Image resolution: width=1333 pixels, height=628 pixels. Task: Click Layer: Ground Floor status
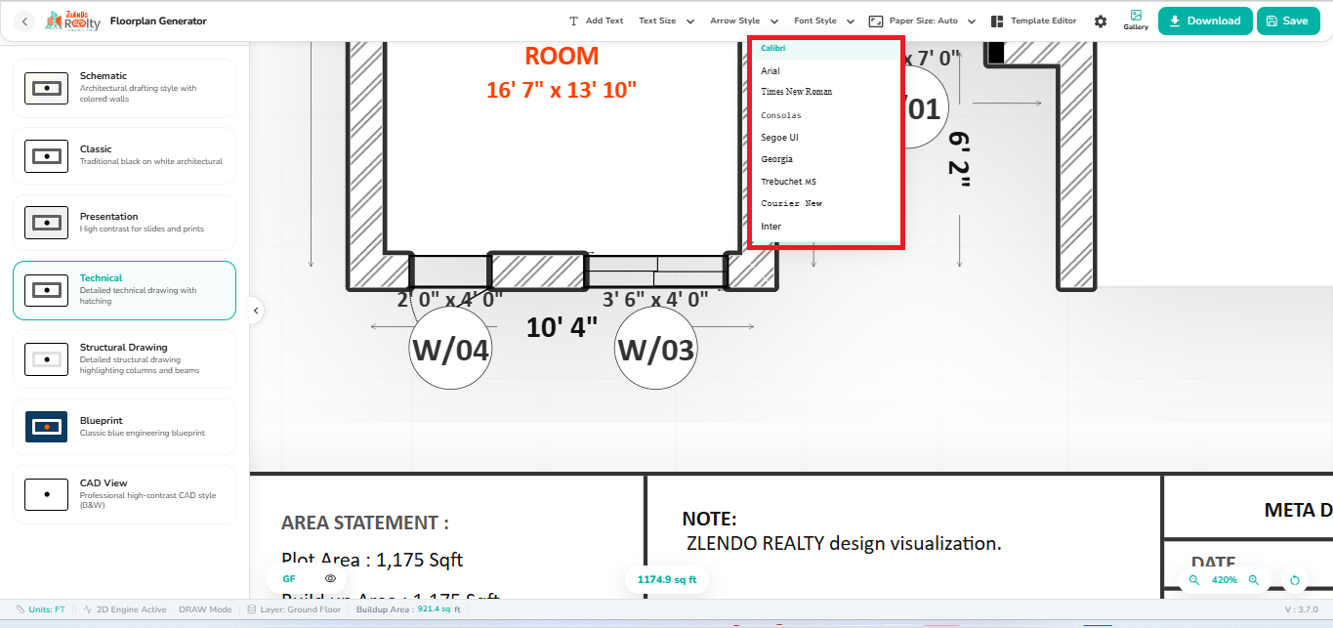(x=293, y=609)
